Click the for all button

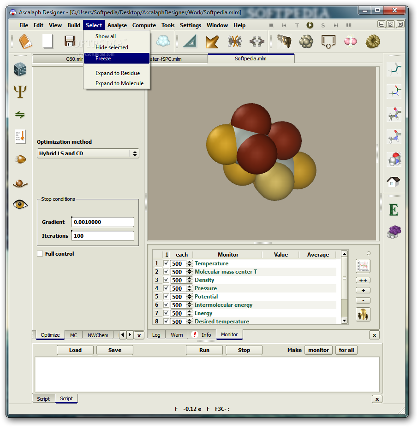click(346, 350)
